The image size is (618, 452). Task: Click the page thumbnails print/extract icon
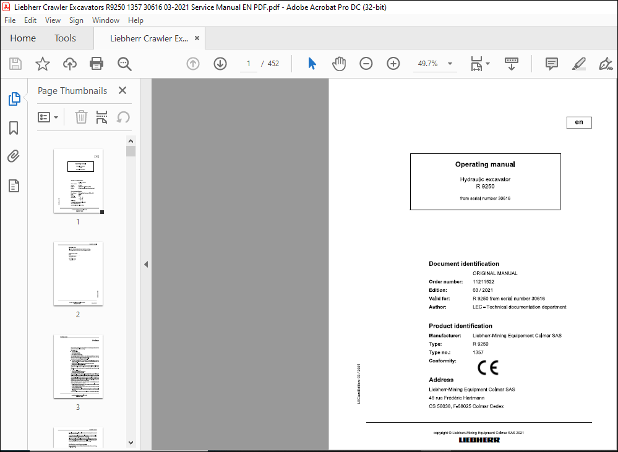101,117
